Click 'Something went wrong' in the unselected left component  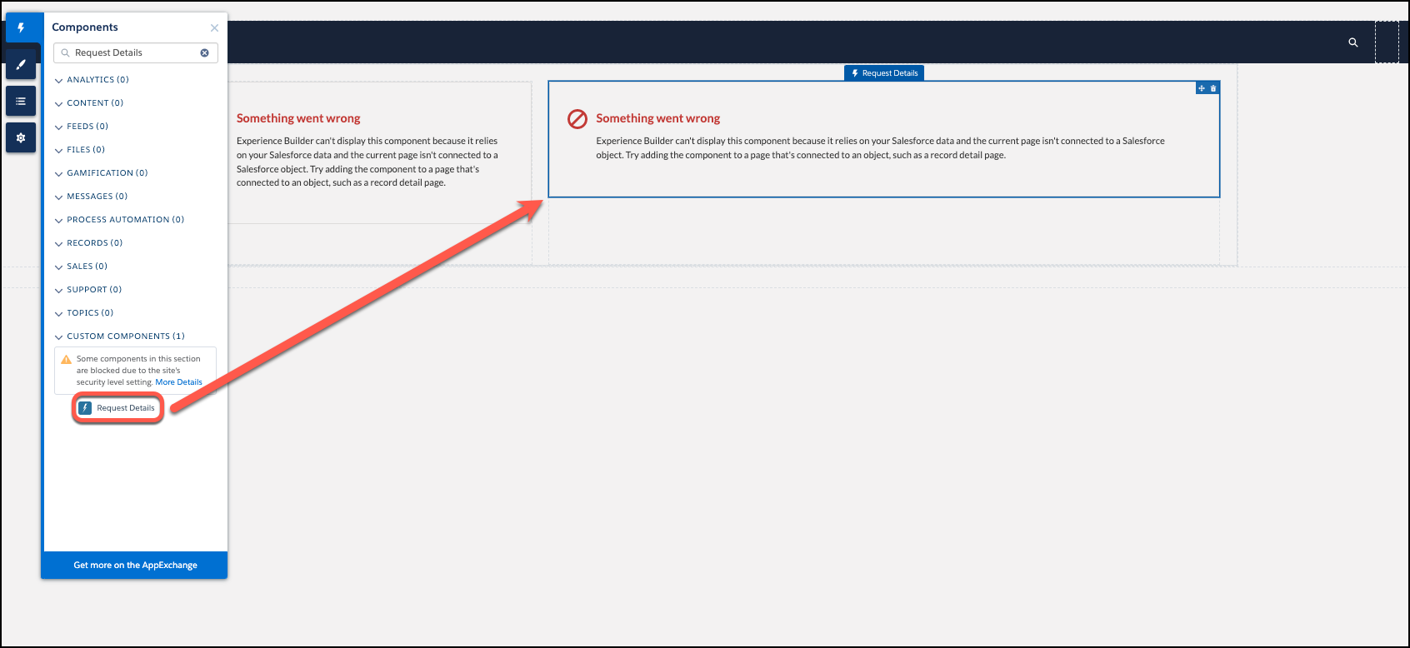coord(298,118)
